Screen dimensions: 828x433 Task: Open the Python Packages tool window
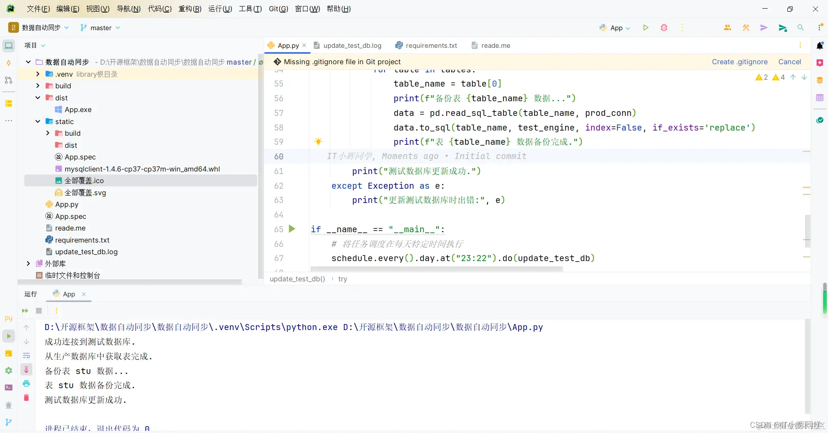click(x=9, y=353)
